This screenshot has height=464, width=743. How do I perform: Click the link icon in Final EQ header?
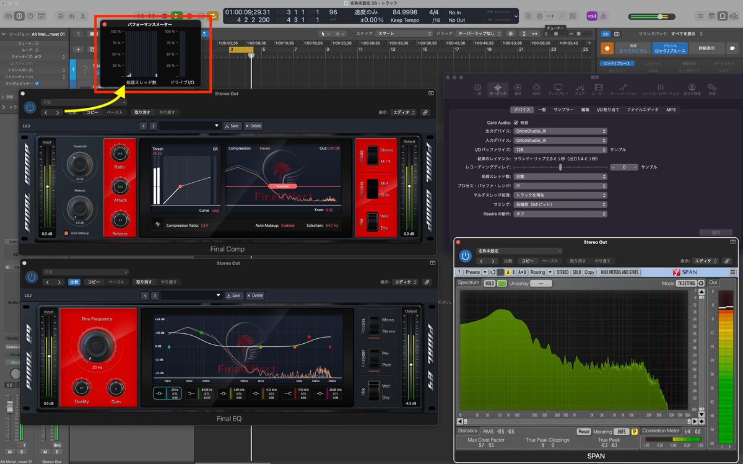(x=425, y=282)
